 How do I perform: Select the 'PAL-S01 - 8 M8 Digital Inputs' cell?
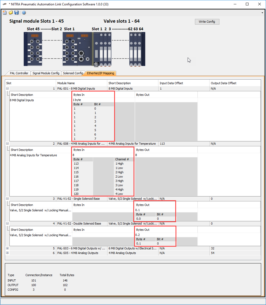coord(82,89)
